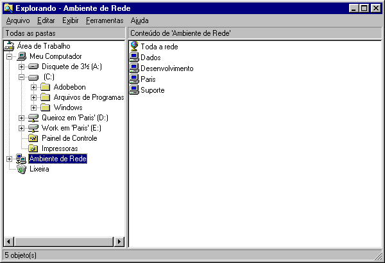Select Meu Computador label in tree

[x=55, y=56]
